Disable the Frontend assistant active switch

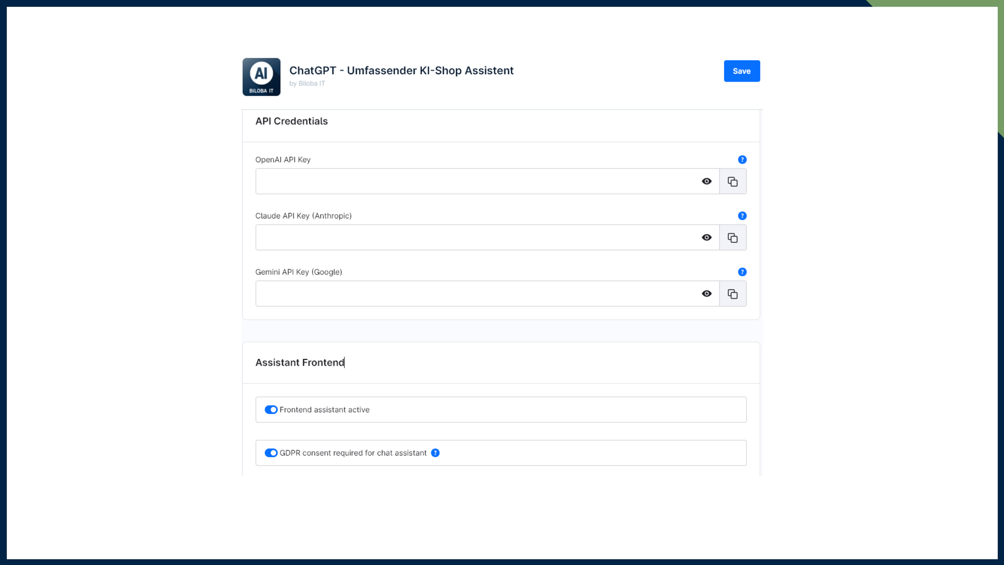[x=271, y=410]
